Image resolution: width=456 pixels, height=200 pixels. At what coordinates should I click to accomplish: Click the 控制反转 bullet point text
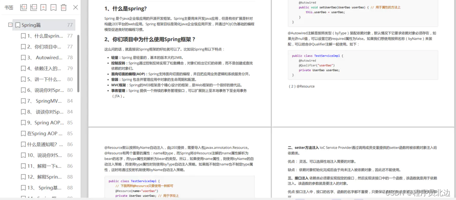point(182,66)
